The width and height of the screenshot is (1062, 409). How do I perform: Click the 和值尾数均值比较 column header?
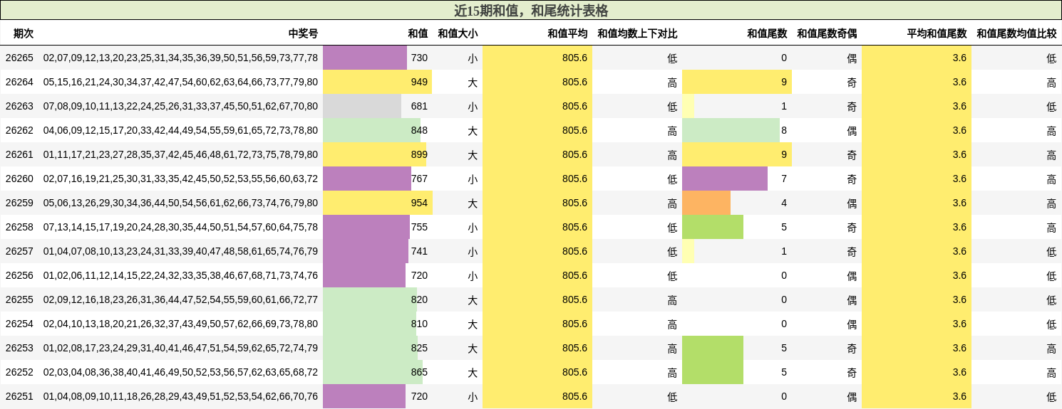pos(1016,33)
